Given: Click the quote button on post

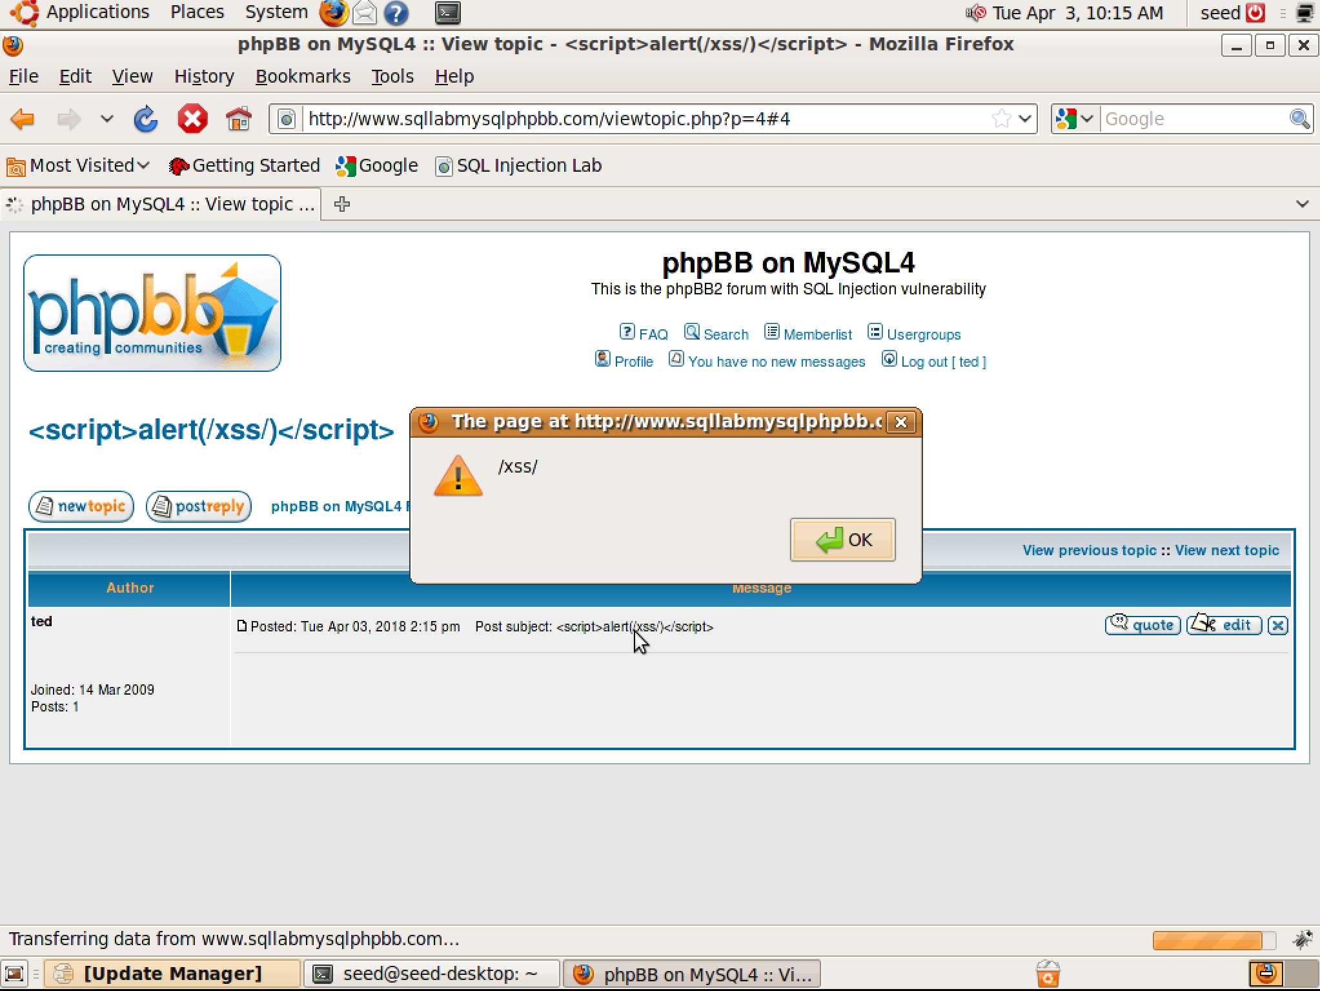Looking at the screenshot, I should (1142, 624).
